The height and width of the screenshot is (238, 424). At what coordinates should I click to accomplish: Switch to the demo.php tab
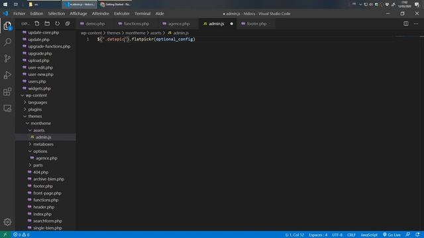[95, 24]
